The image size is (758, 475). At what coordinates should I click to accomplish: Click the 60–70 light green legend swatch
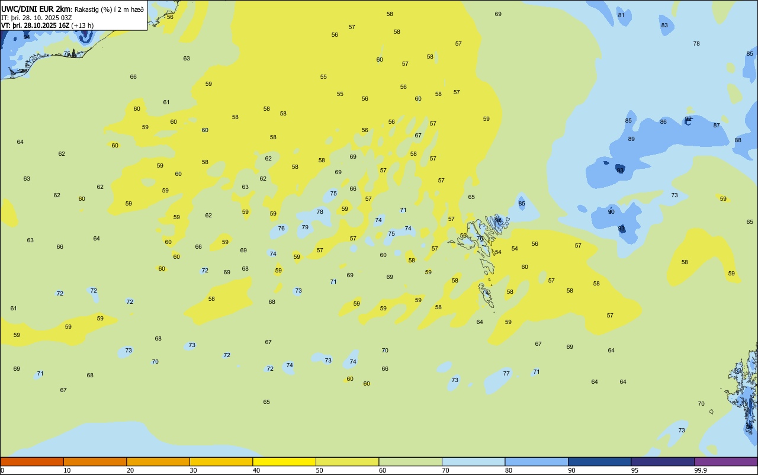point(410,461)
